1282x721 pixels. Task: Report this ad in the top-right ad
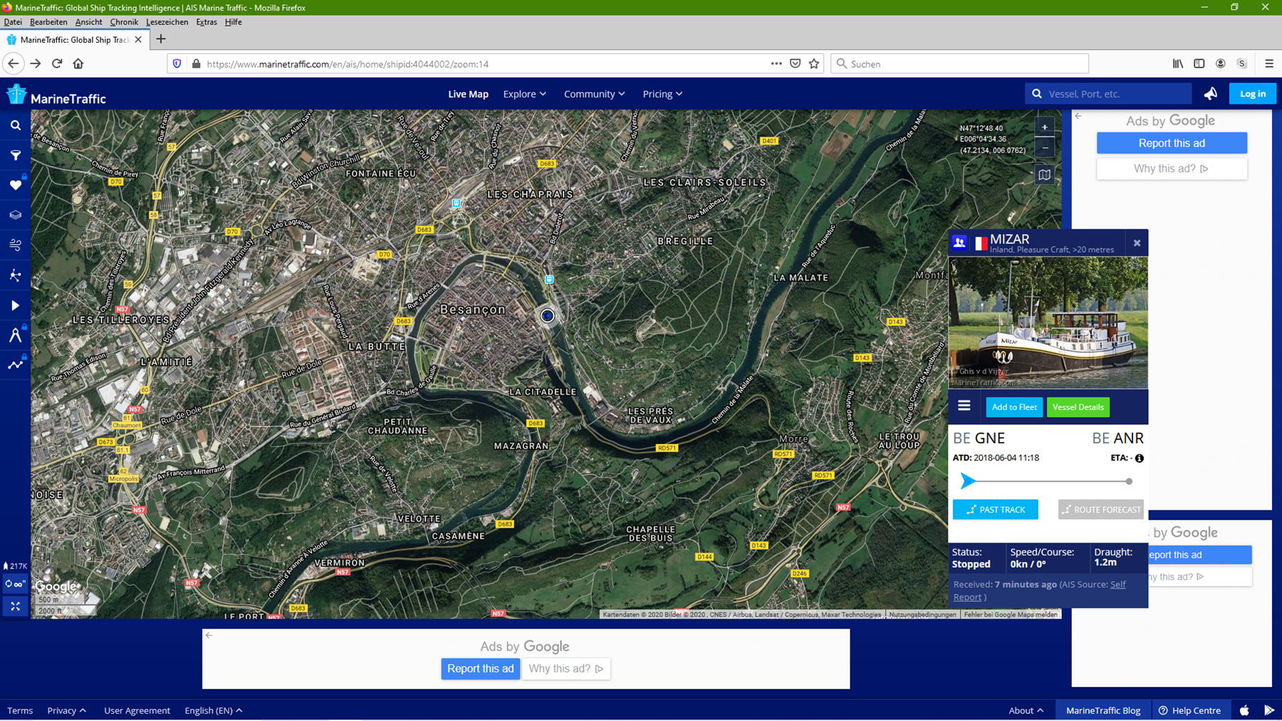pyautogui.click(x=1172, y=143)
